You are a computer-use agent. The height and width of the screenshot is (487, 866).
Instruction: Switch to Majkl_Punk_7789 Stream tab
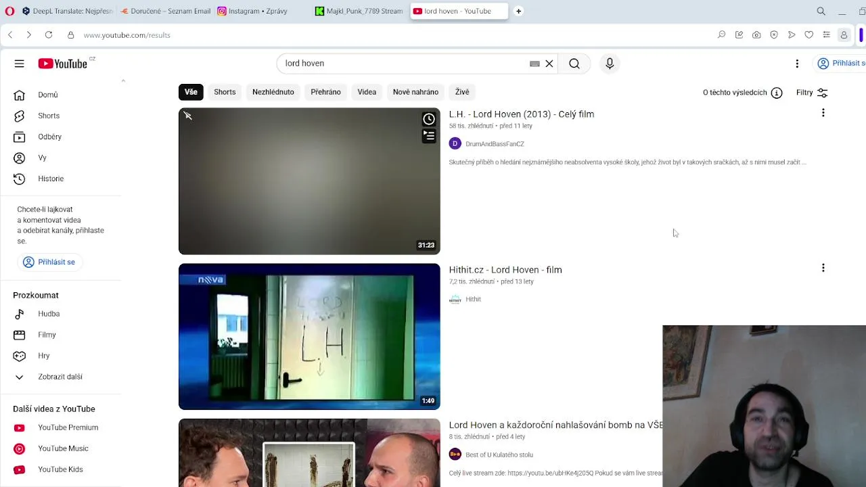360,11
